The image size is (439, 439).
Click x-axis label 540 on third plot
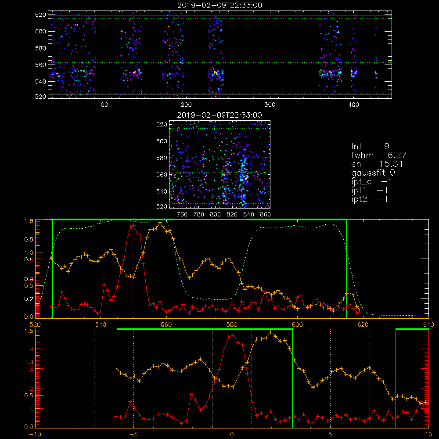pos(101,325)
